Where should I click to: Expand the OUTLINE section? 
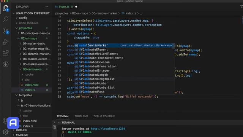click(x=32, y=130)
